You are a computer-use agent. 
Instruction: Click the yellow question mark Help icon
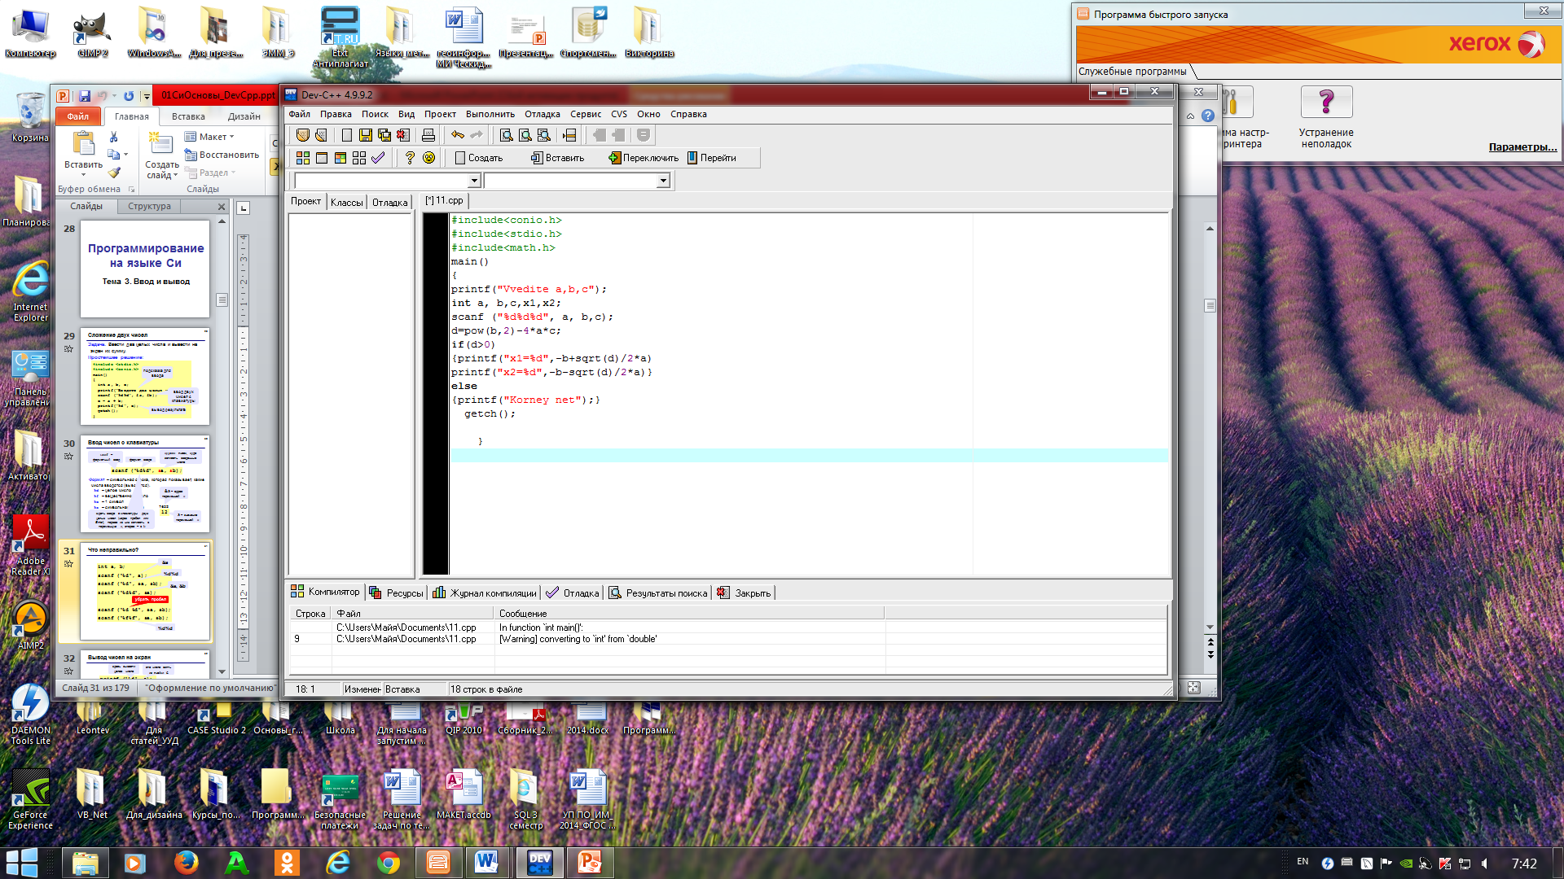point(410,158)
